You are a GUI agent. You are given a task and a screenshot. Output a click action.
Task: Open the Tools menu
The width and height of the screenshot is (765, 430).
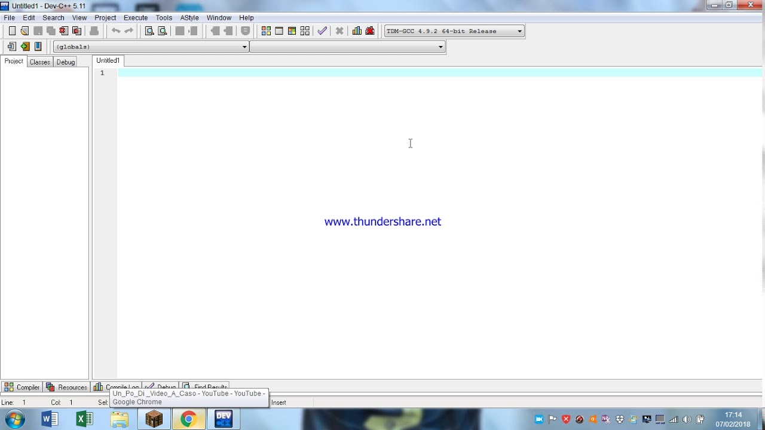pyautogui.click(x=164, y=18)
